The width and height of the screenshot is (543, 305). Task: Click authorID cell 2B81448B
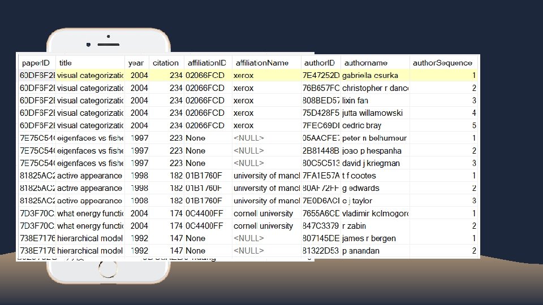coord(321,151)
